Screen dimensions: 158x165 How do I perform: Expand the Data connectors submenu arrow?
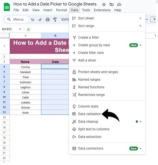pyautogui.click(x=141, y=148)
